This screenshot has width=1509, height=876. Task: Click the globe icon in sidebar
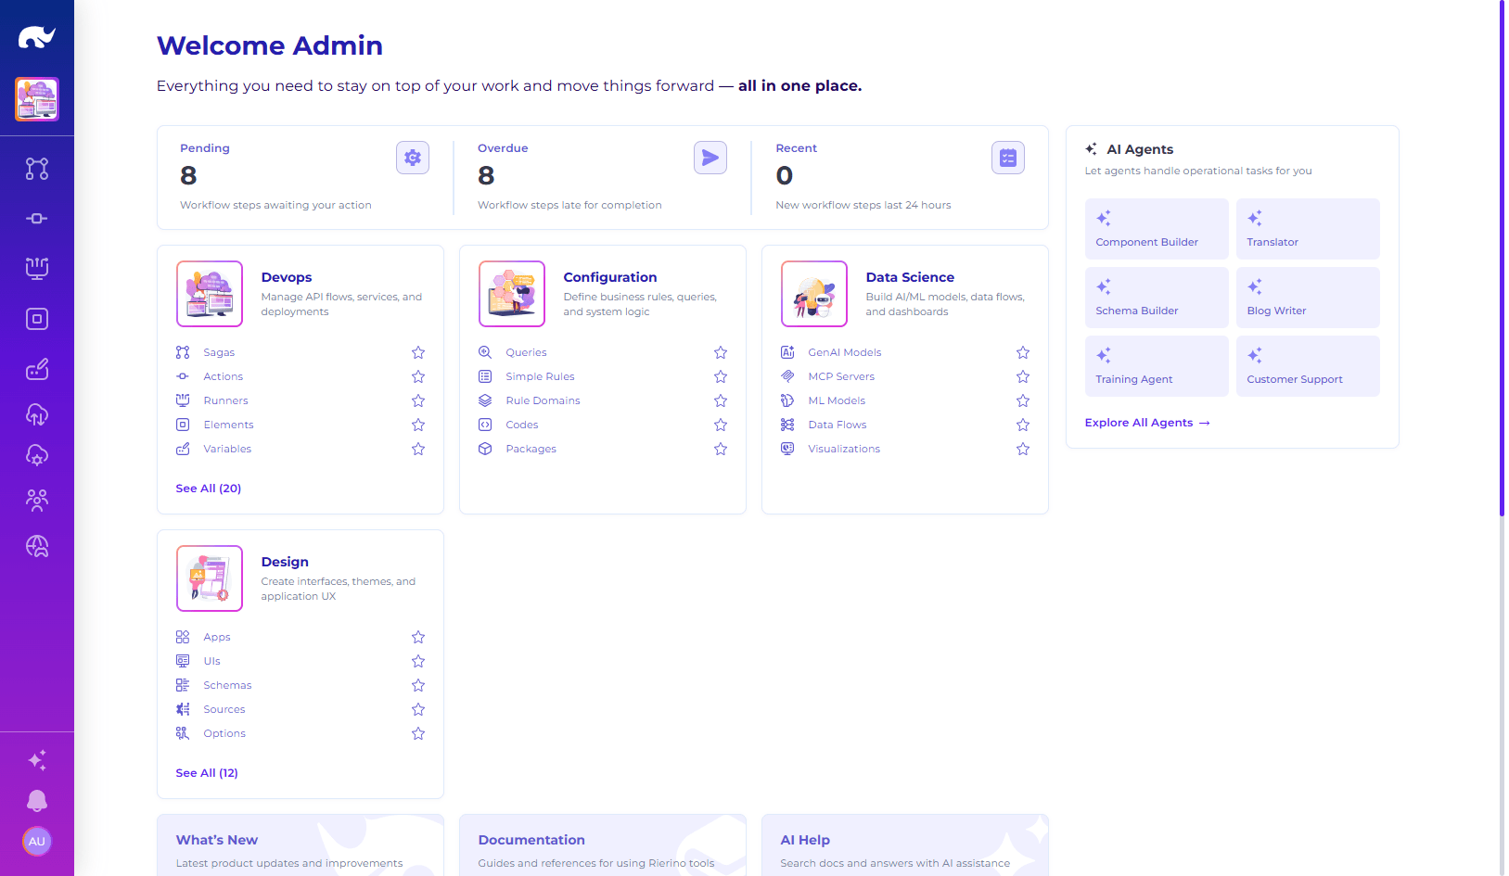click(x=37, y=546)
